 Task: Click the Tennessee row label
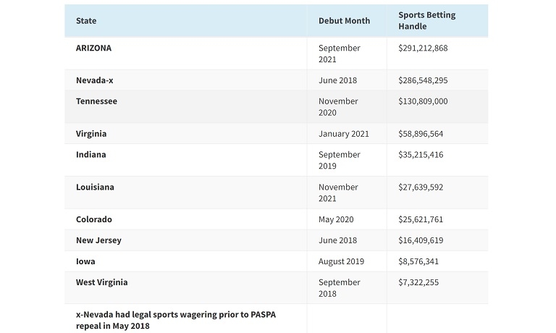tap(96, 101)
